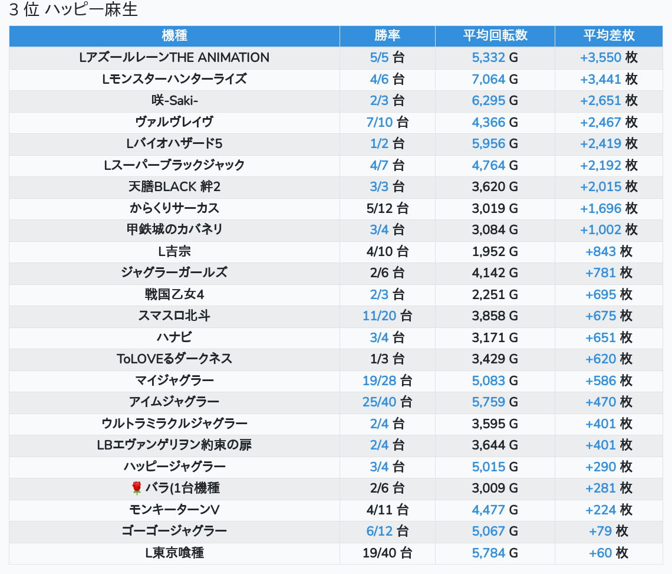The height and width of the screenshot is (574, 672).
Task: Click the "3/3 台" win rate cell
Action: click(387, 186)
